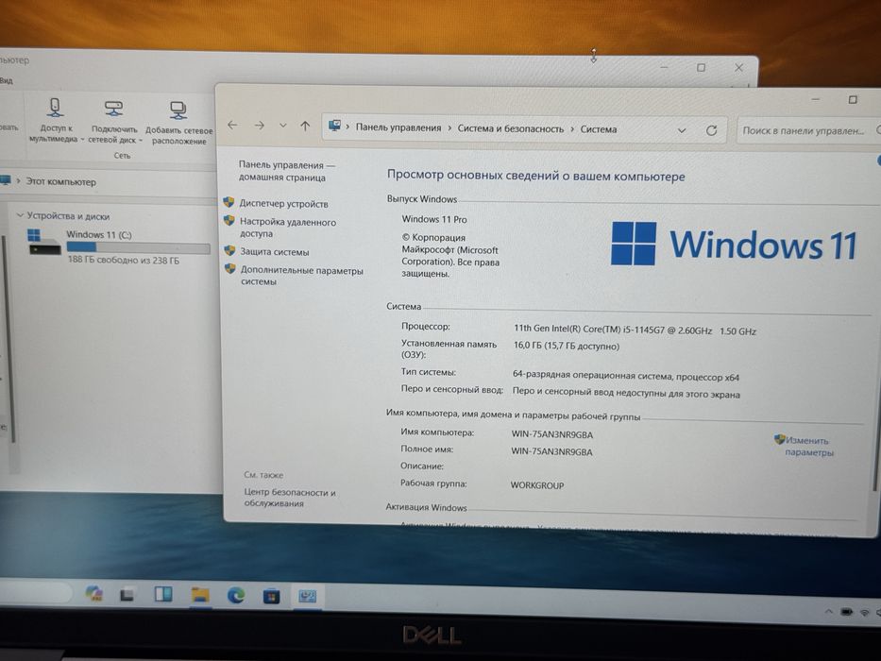
Task: Open 'Панель управления — домашняя страница' link
Action: click(286, 171)
